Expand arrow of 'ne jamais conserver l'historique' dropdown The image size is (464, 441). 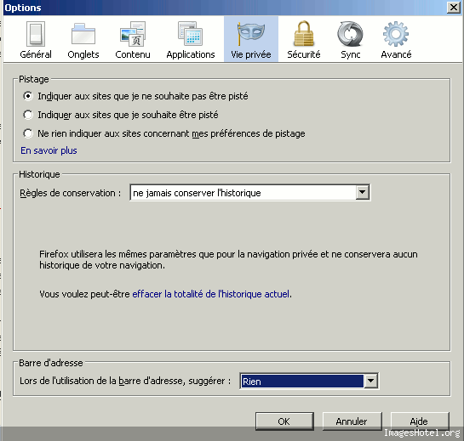pos(362,193)
